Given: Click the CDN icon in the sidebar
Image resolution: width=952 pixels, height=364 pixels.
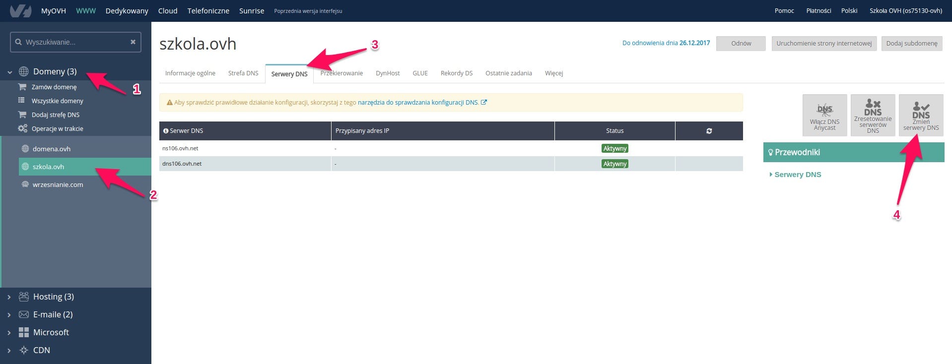Looking at the screenshot, I should tap(23, 350).
